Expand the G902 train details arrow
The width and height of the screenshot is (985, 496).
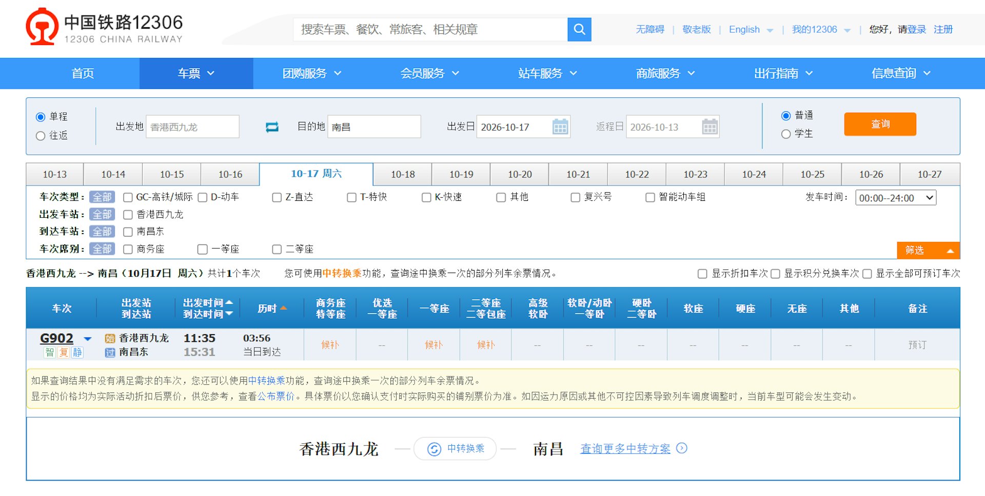(88, 339)
